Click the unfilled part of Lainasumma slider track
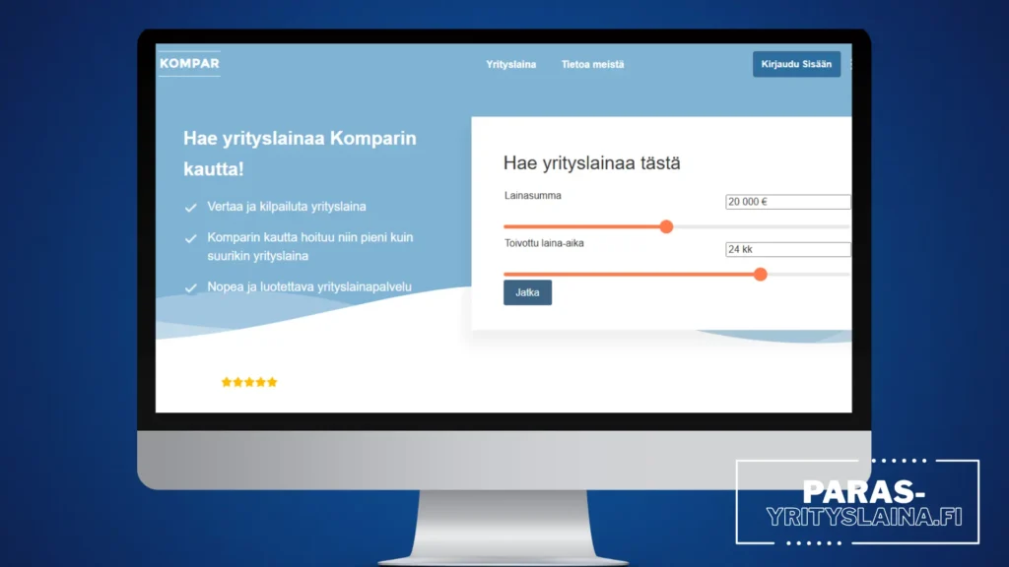The image size is (1009, 567). tap(759, 226)
